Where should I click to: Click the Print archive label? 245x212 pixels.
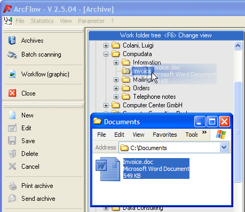37,186
